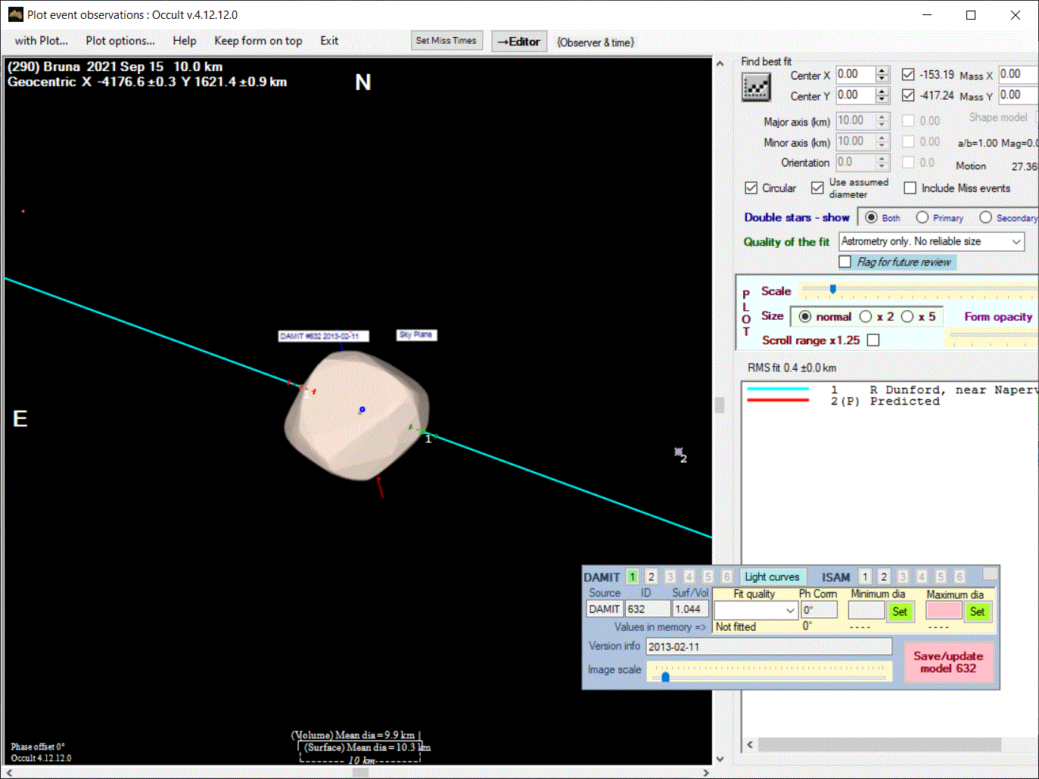This screenshot has height=779, width=1039.
Task: Click Center X spinner arrows
Action: coord(882,74)
